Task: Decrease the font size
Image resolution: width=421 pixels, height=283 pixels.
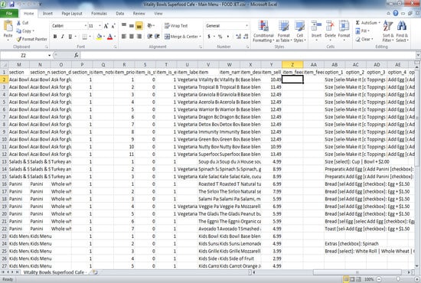Action: (x=113, y=26)
